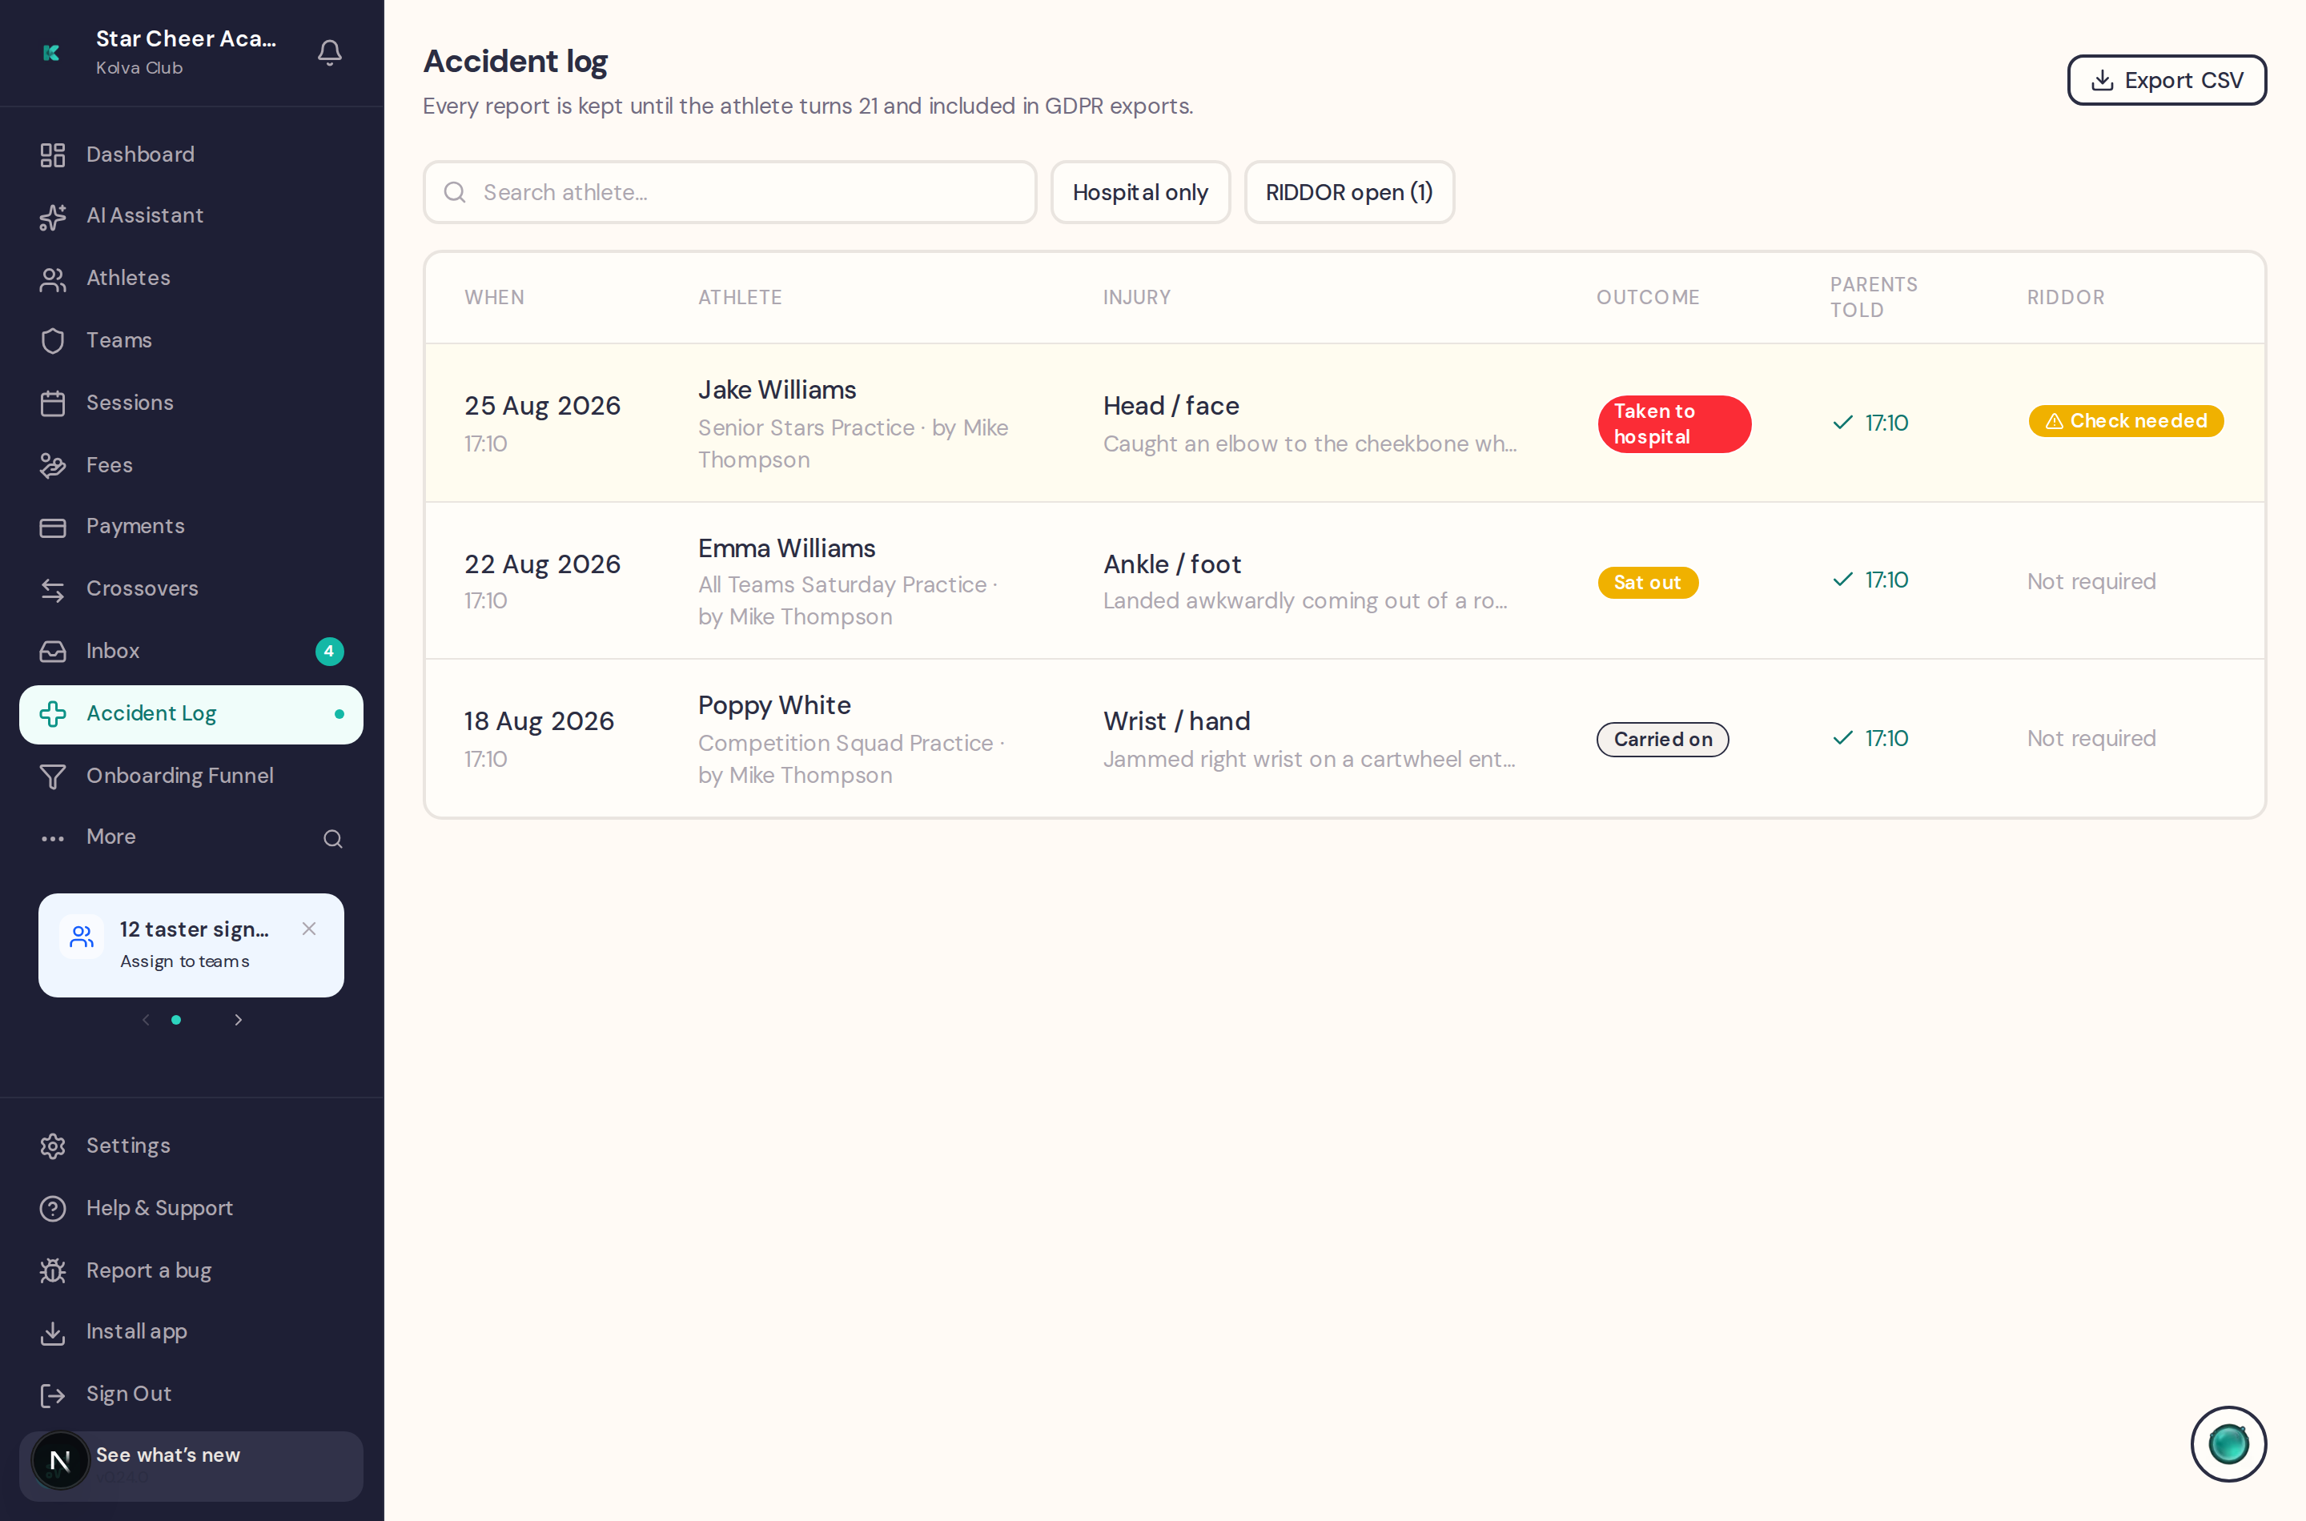Click the sidebar search magnifier icon
Viewport: 2306px width, 1521px height.
pos(333,838)
